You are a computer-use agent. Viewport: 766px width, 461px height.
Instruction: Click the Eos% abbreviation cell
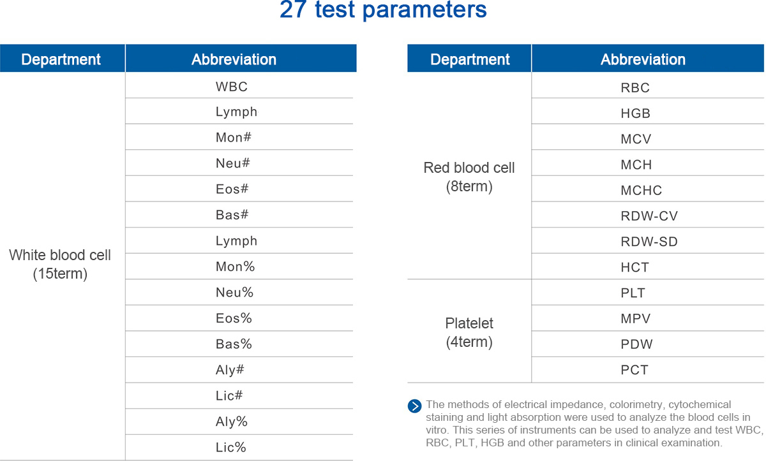tap(241, 318)
